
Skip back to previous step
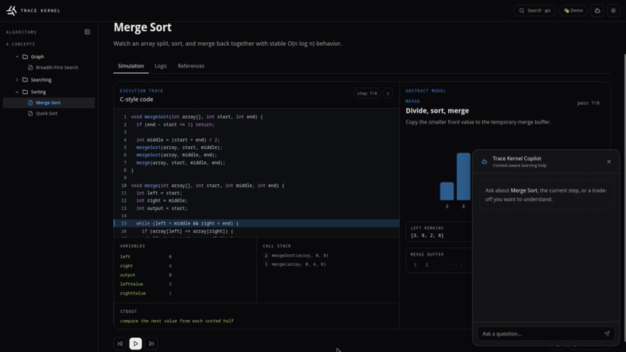click(120, 343)
